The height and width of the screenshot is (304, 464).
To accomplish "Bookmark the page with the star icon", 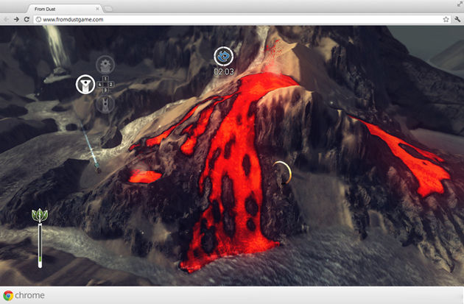I will click(446, 19).
